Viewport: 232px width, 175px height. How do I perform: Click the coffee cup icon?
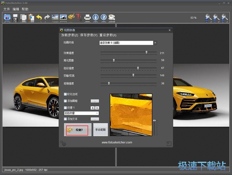pos(112,17)
